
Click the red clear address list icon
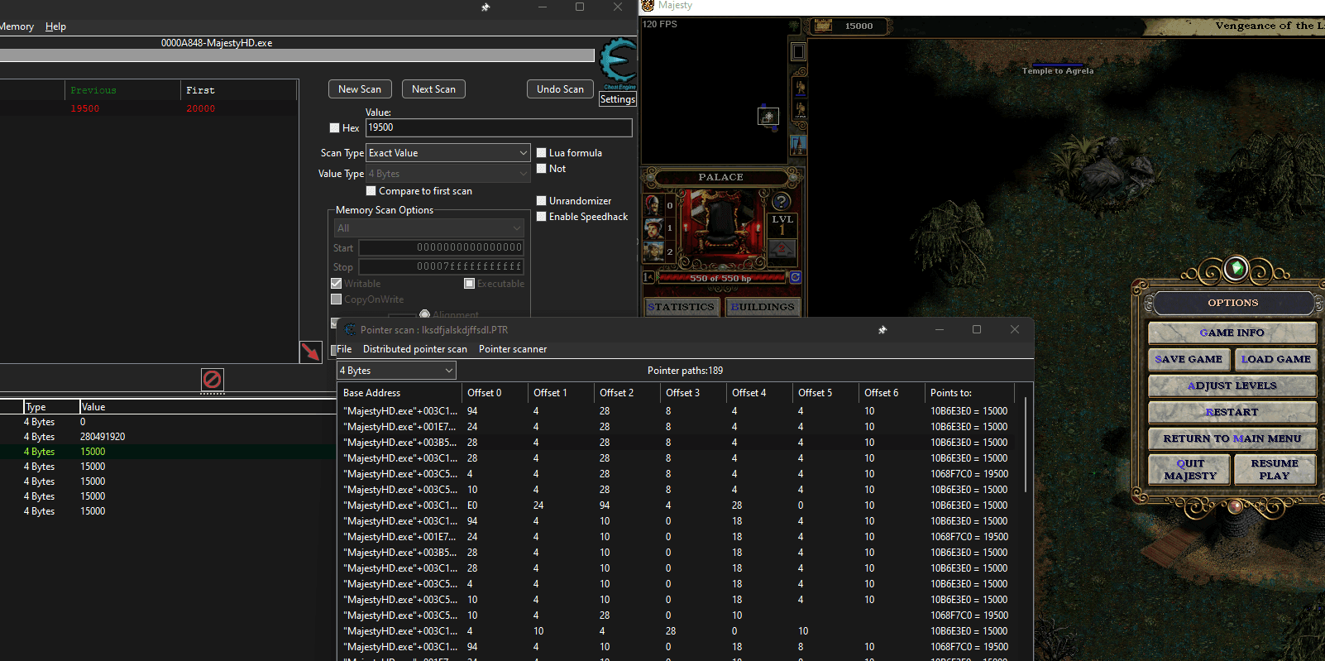click(x=212, y=379)
